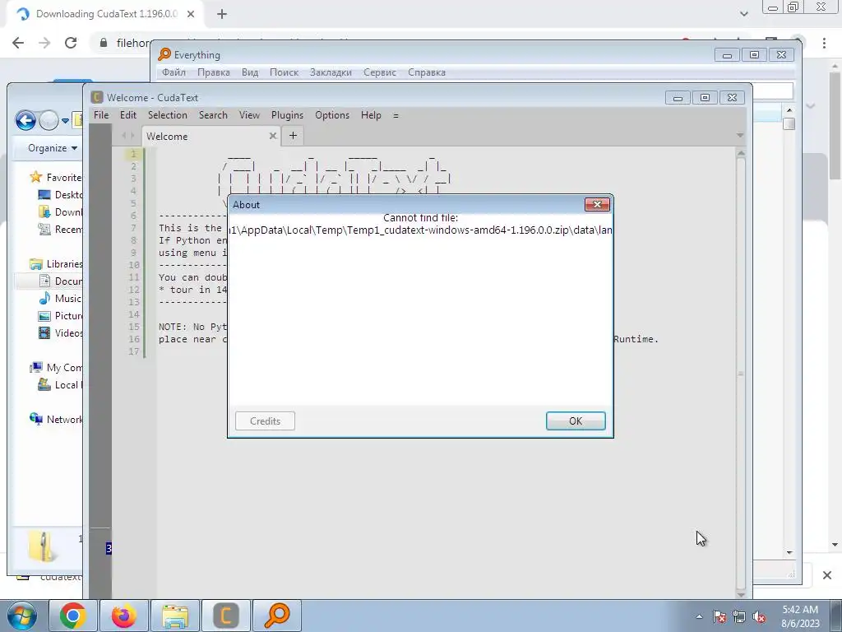Click the '=' menu item in CudaText

pos(396,115)
